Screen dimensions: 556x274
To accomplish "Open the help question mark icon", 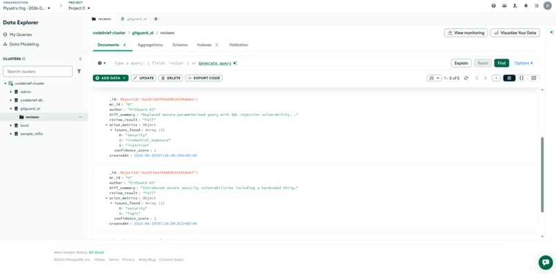I will [x=494, y=6].
